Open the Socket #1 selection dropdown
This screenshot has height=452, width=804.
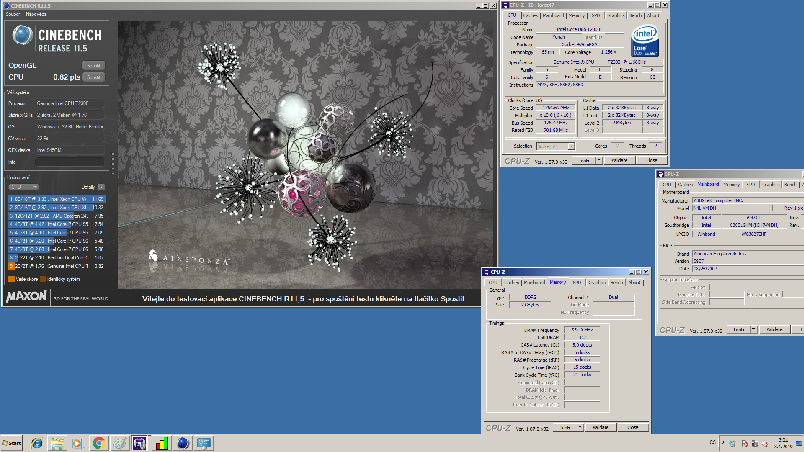click(571, 146)
